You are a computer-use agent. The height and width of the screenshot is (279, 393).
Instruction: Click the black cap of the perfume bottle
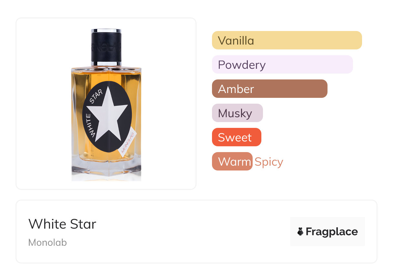106,47
